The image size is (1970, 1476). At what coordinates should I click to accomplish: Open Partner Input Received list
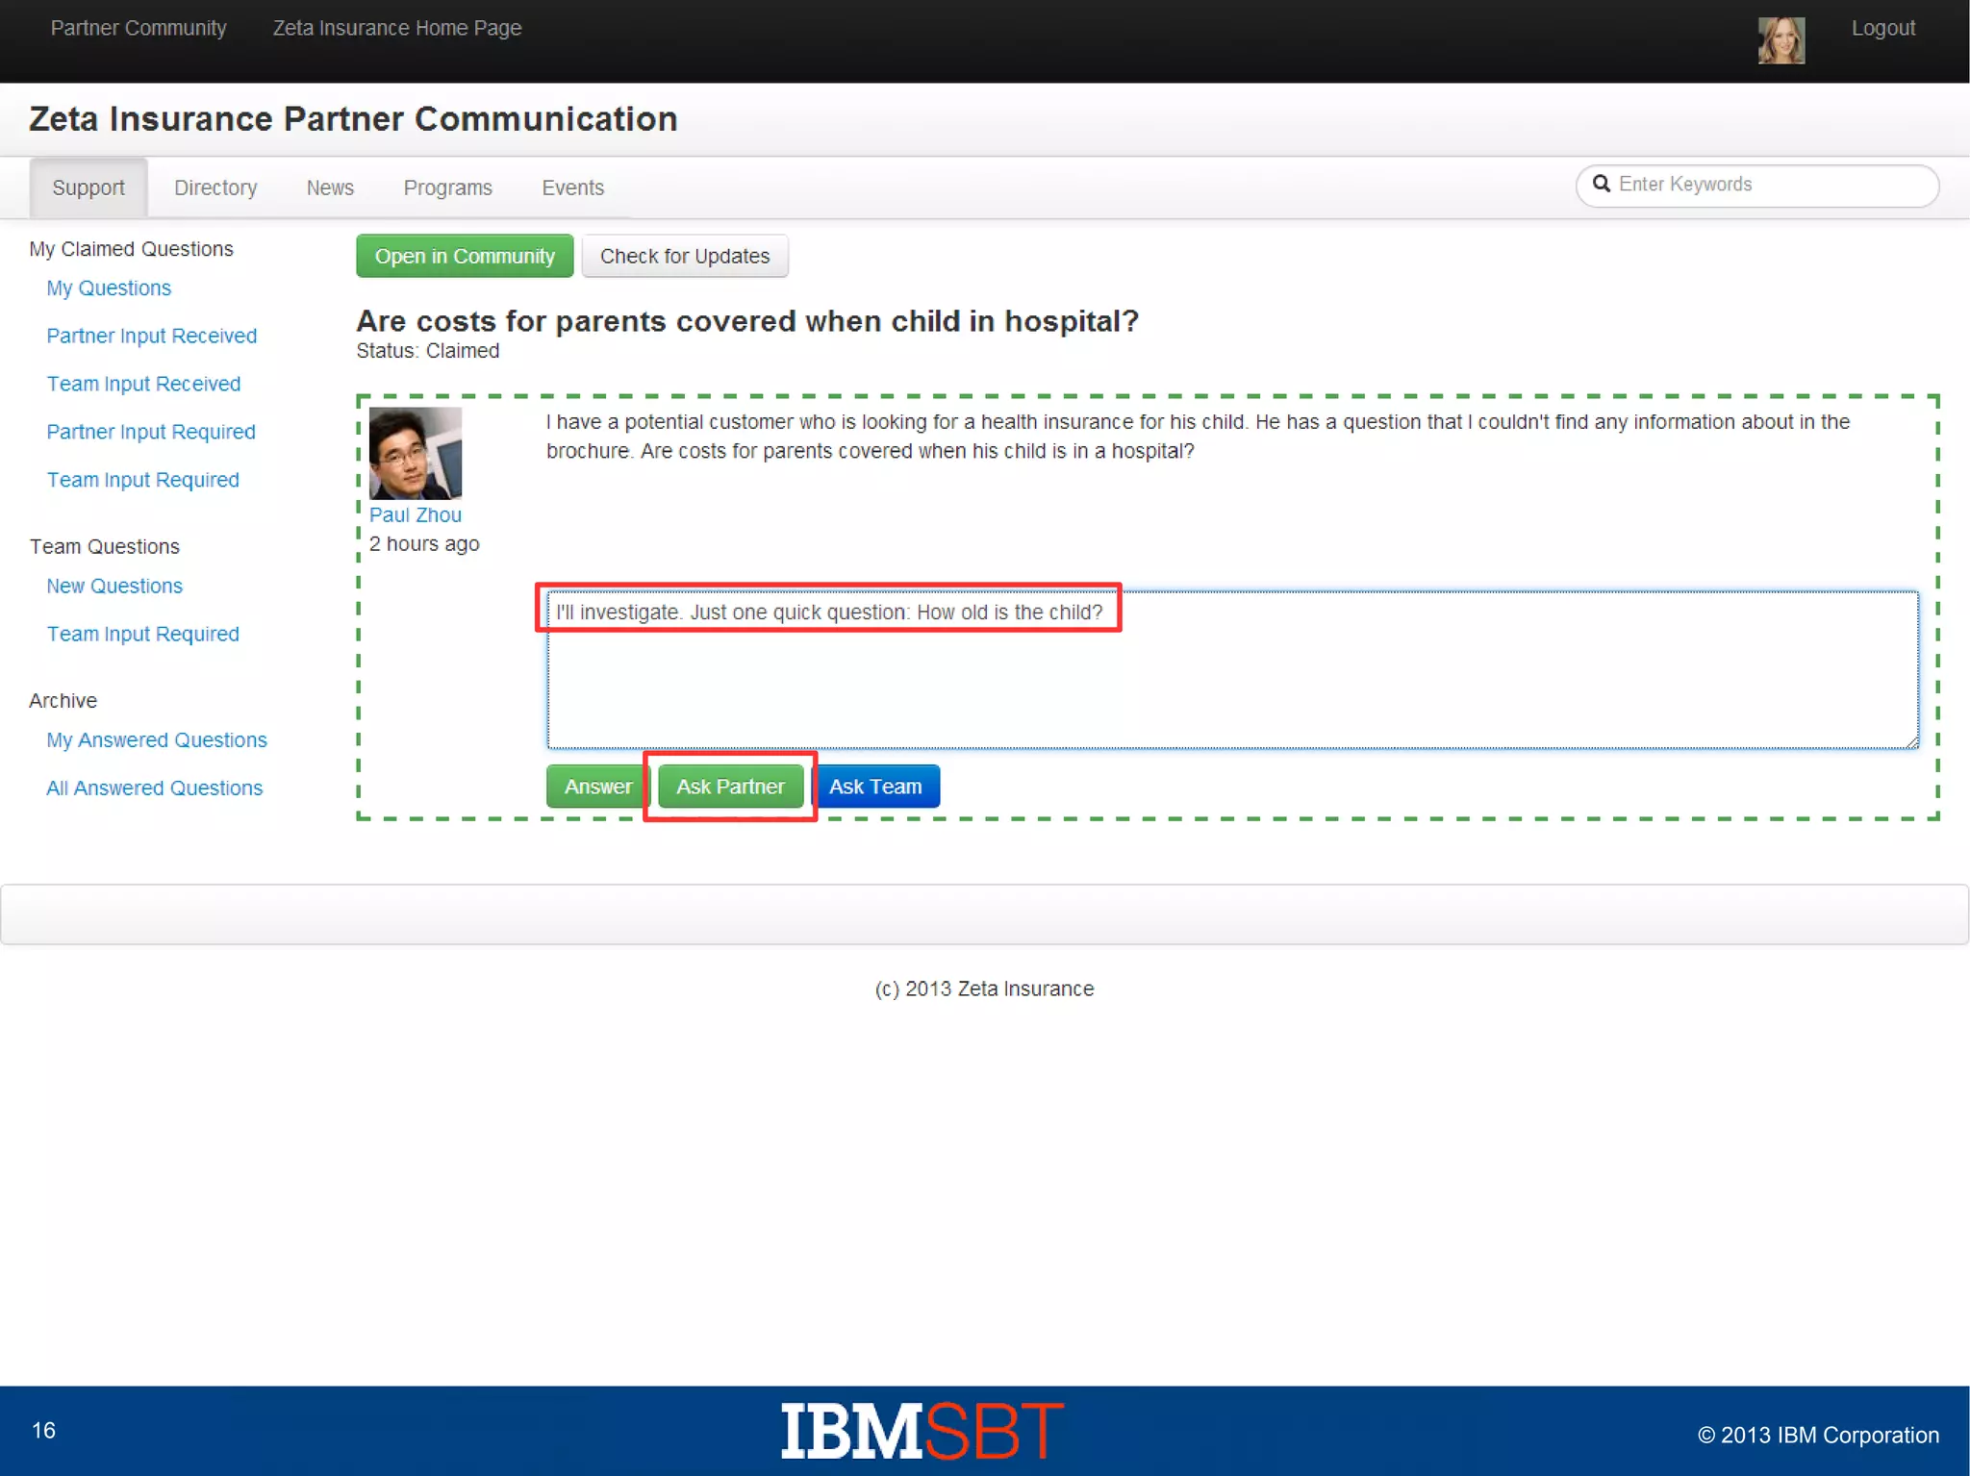point(152,336)
